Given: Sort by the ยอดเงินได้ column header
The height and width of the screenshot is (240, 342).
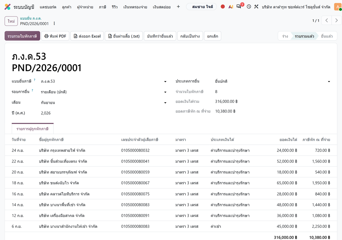Looking at the screenshot, I should [x=288, y=140].
